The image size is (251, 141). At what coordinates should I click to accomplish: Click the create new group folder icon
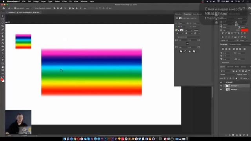pos(240,135)
